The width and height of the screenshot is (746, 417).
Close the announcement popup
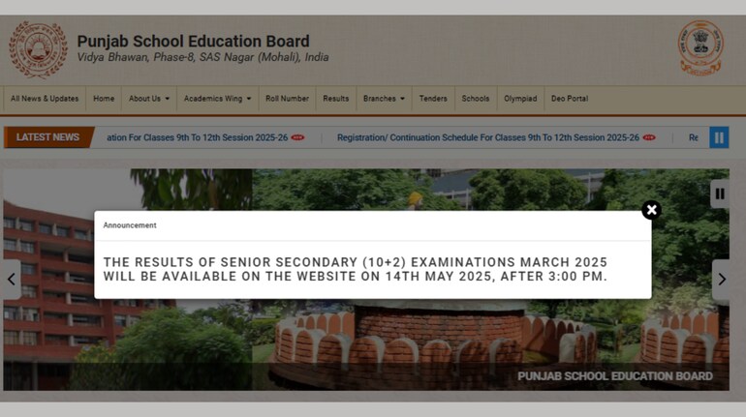(651, 210)
